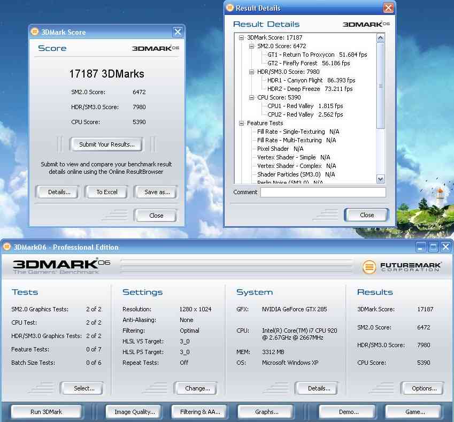The height and width of the screenshot is (422, 454).
Task: Collapse the 3DMark Score: 17187 tree node
Action: click(x=242, y=38)
